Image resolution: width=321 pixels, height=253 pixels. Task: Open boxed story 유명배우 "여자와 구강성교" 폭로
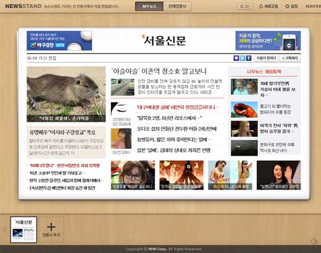pos(66,142)
